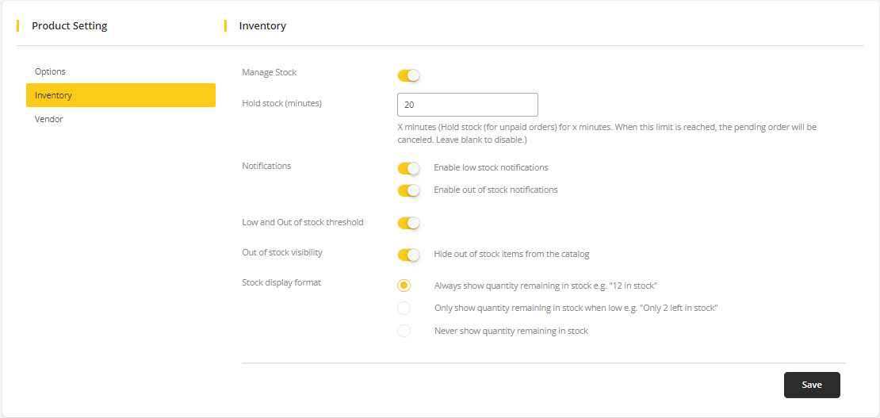
Task: Disable the low stock notifications switch
Action: tap(408, 168)
